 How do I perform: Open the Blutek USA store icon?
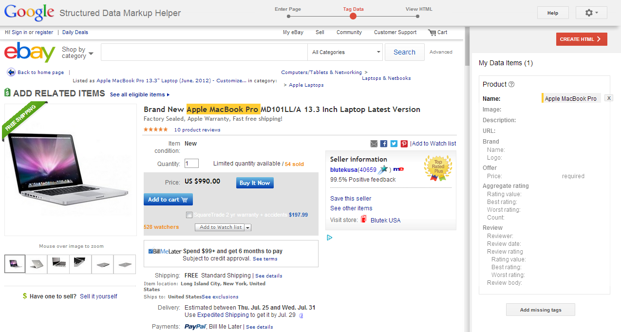tap(363, 220)
